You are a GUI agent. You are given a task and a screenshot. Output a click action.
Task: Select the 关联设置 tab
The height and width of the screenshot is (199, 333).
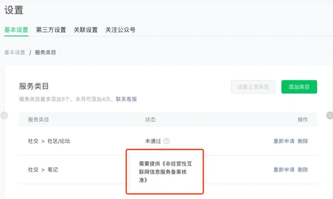pyautogui.click(x=86, y=30)
